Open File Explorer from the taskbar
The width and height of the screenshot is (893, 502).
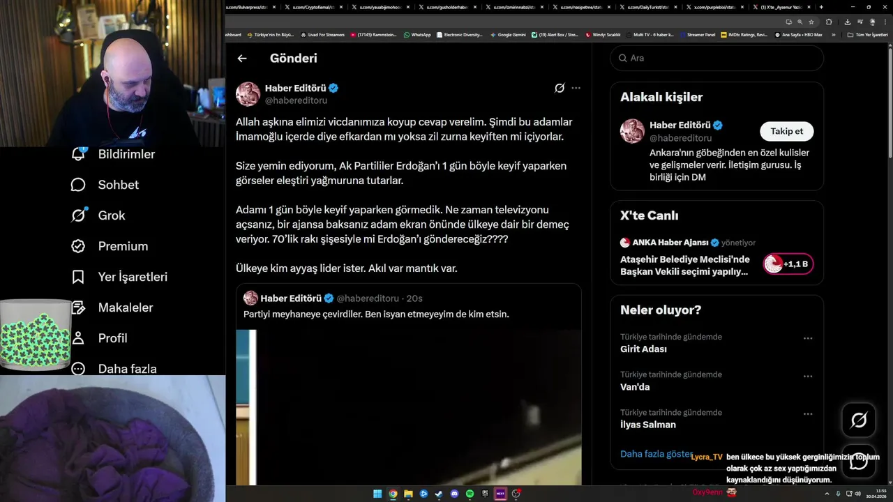408,494
